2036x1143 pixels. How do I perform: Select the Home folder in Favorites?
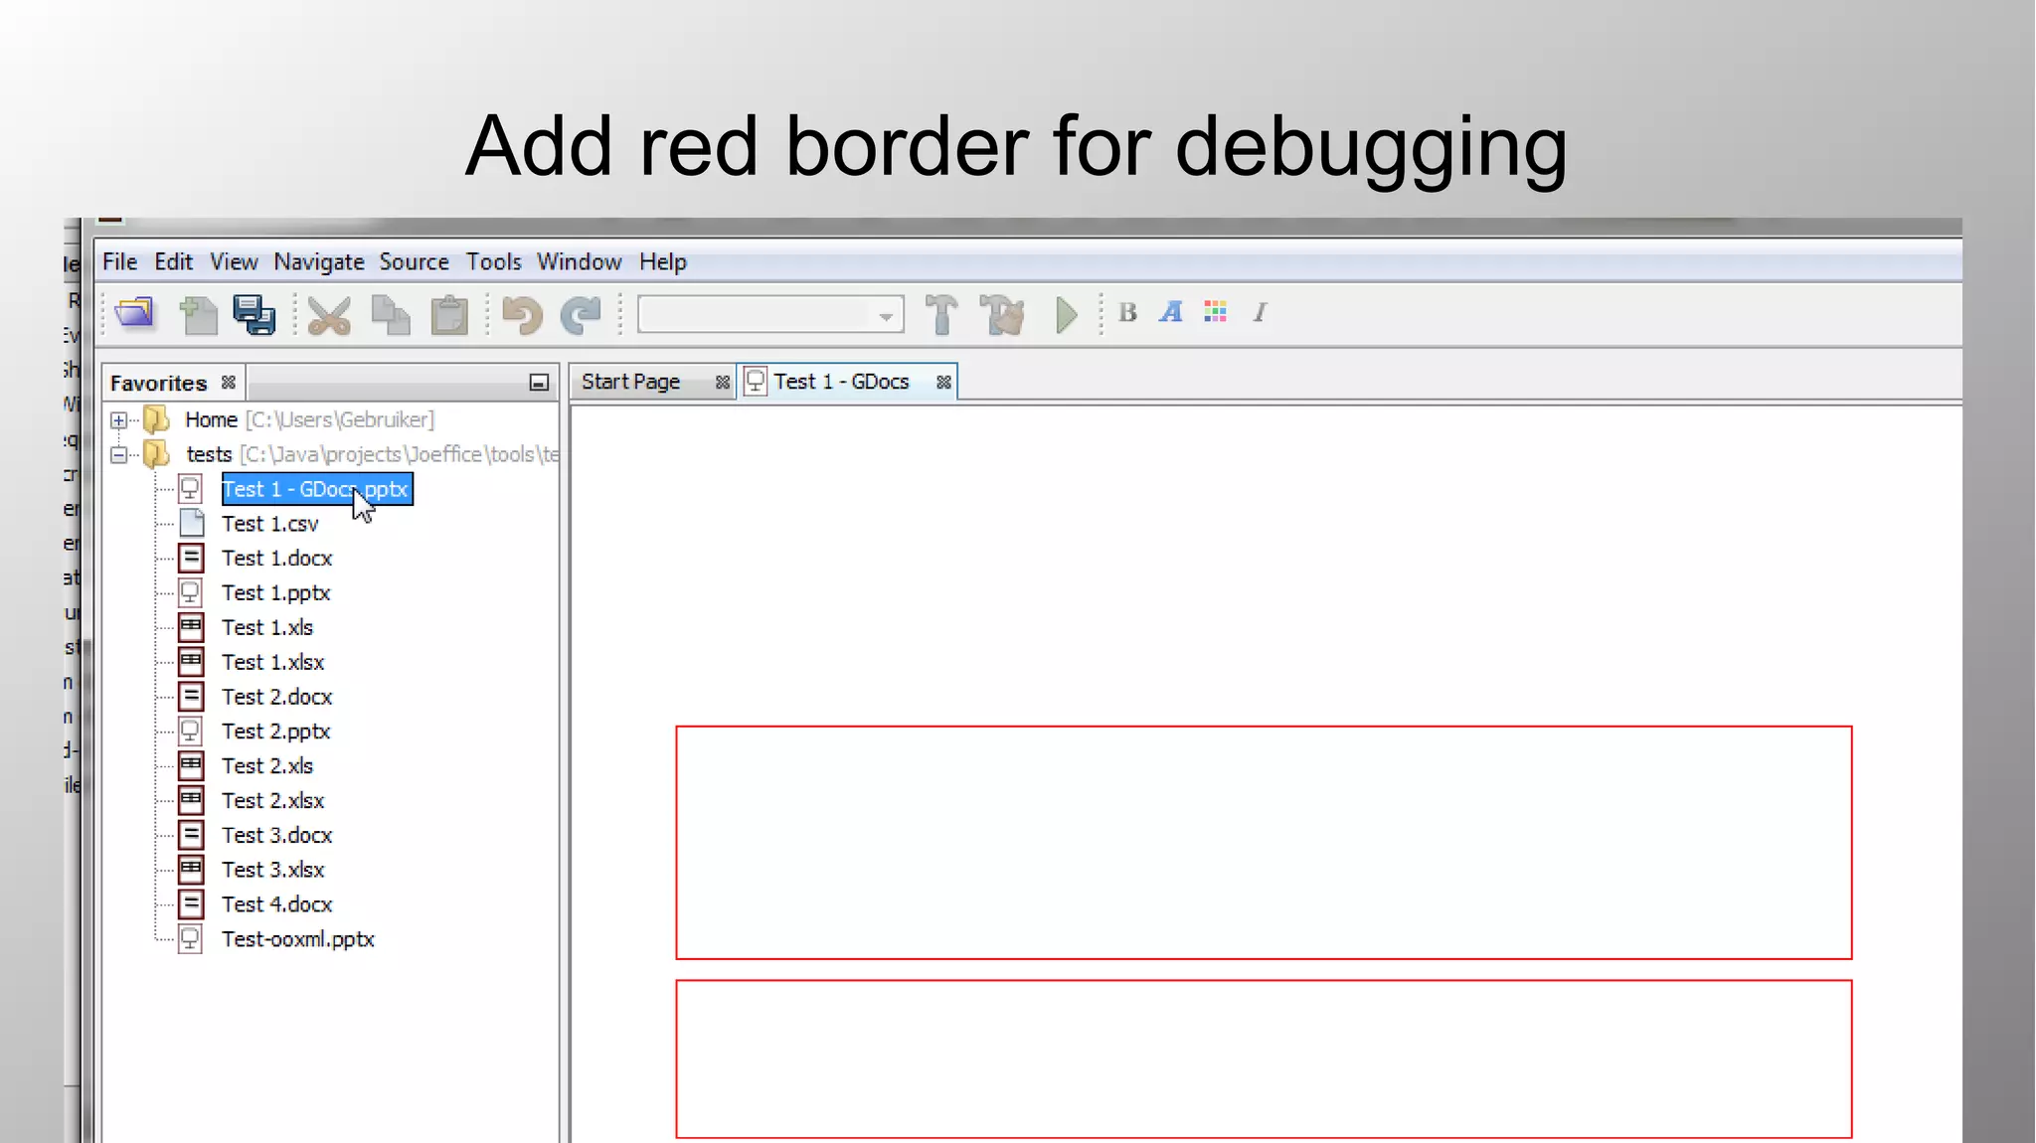[309, 419]
